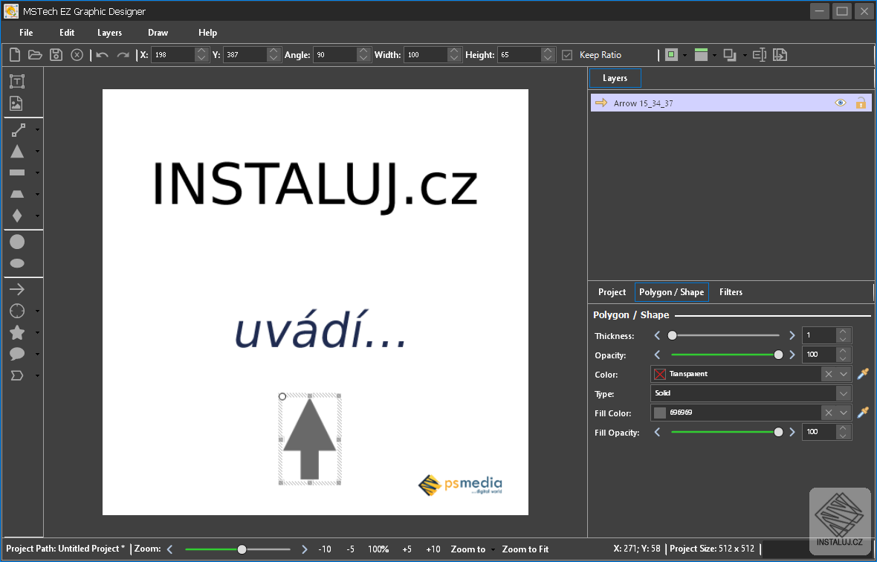Click the Angle input field
Image resolution: width=877 pixels, height=562 pixels.
(334, 55)
